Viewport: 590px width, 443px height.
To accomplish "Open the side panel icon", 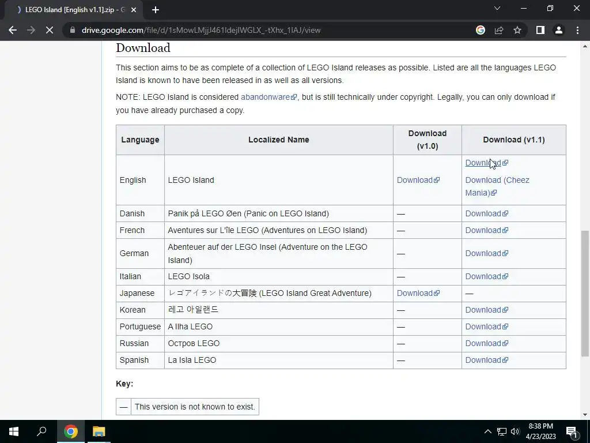I will pyautogui.click(x=540, y=30).
